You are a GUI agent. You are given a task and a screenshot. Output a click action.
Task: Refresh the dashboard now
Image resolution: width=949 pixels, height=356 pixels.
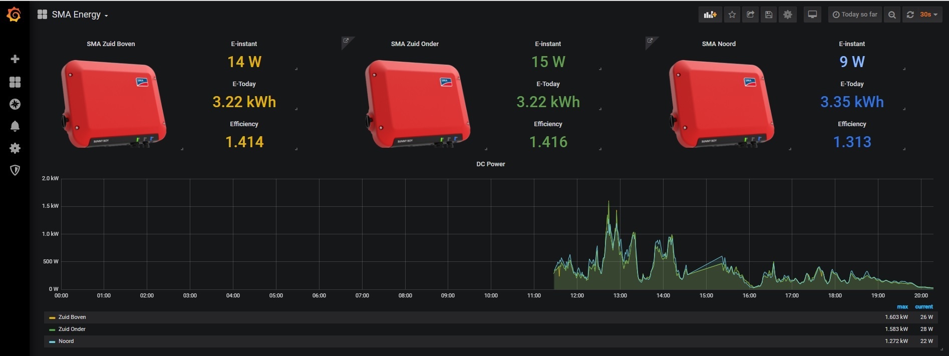(x=910, y=15)
